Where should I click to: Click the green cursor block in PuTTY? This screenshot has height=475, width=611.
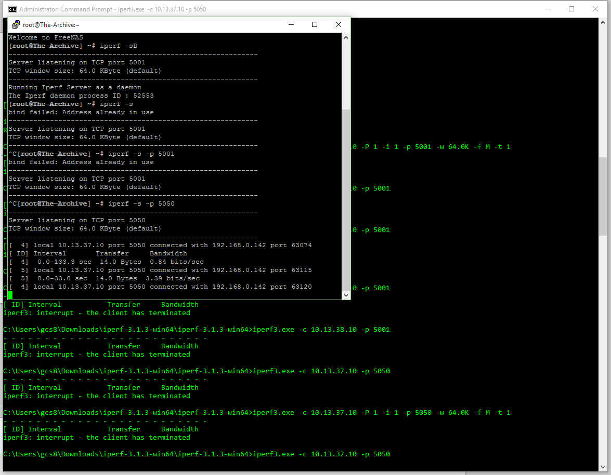pos(10,295)
